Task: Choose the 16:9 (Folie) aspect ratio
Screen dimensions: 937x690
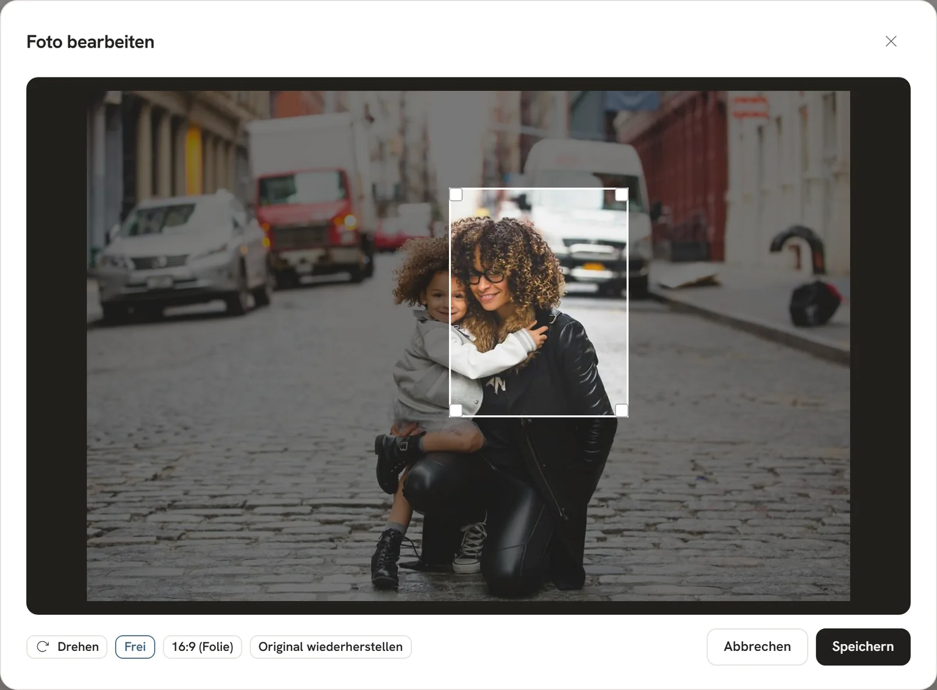Action: click(x=203, y=647)
